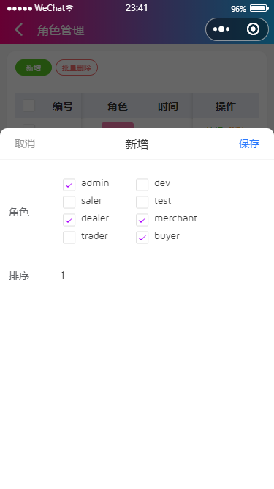Tick the saler role checkbox
The width and height of the screenshot is (274, 489).
pyautogui.click(x=69, y=202)
